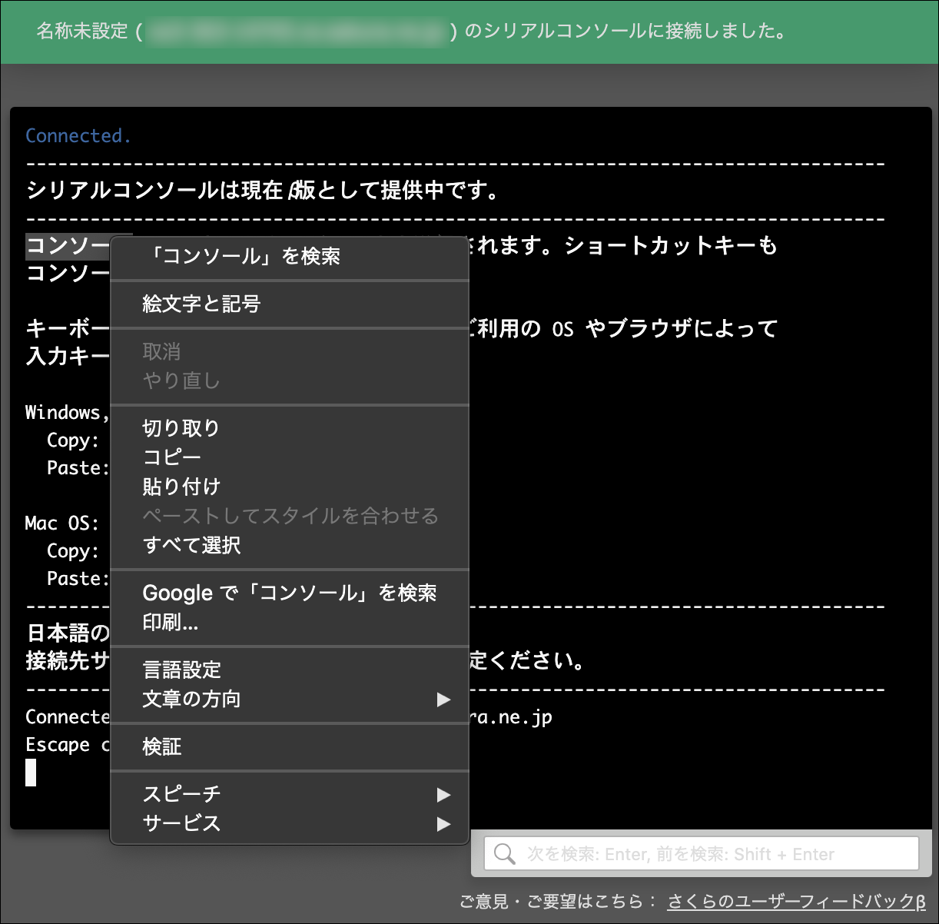Select 「コンソール」を検索 from context menu
The height and width of the screenshot is (924, 939).
[x=244, y=256]
